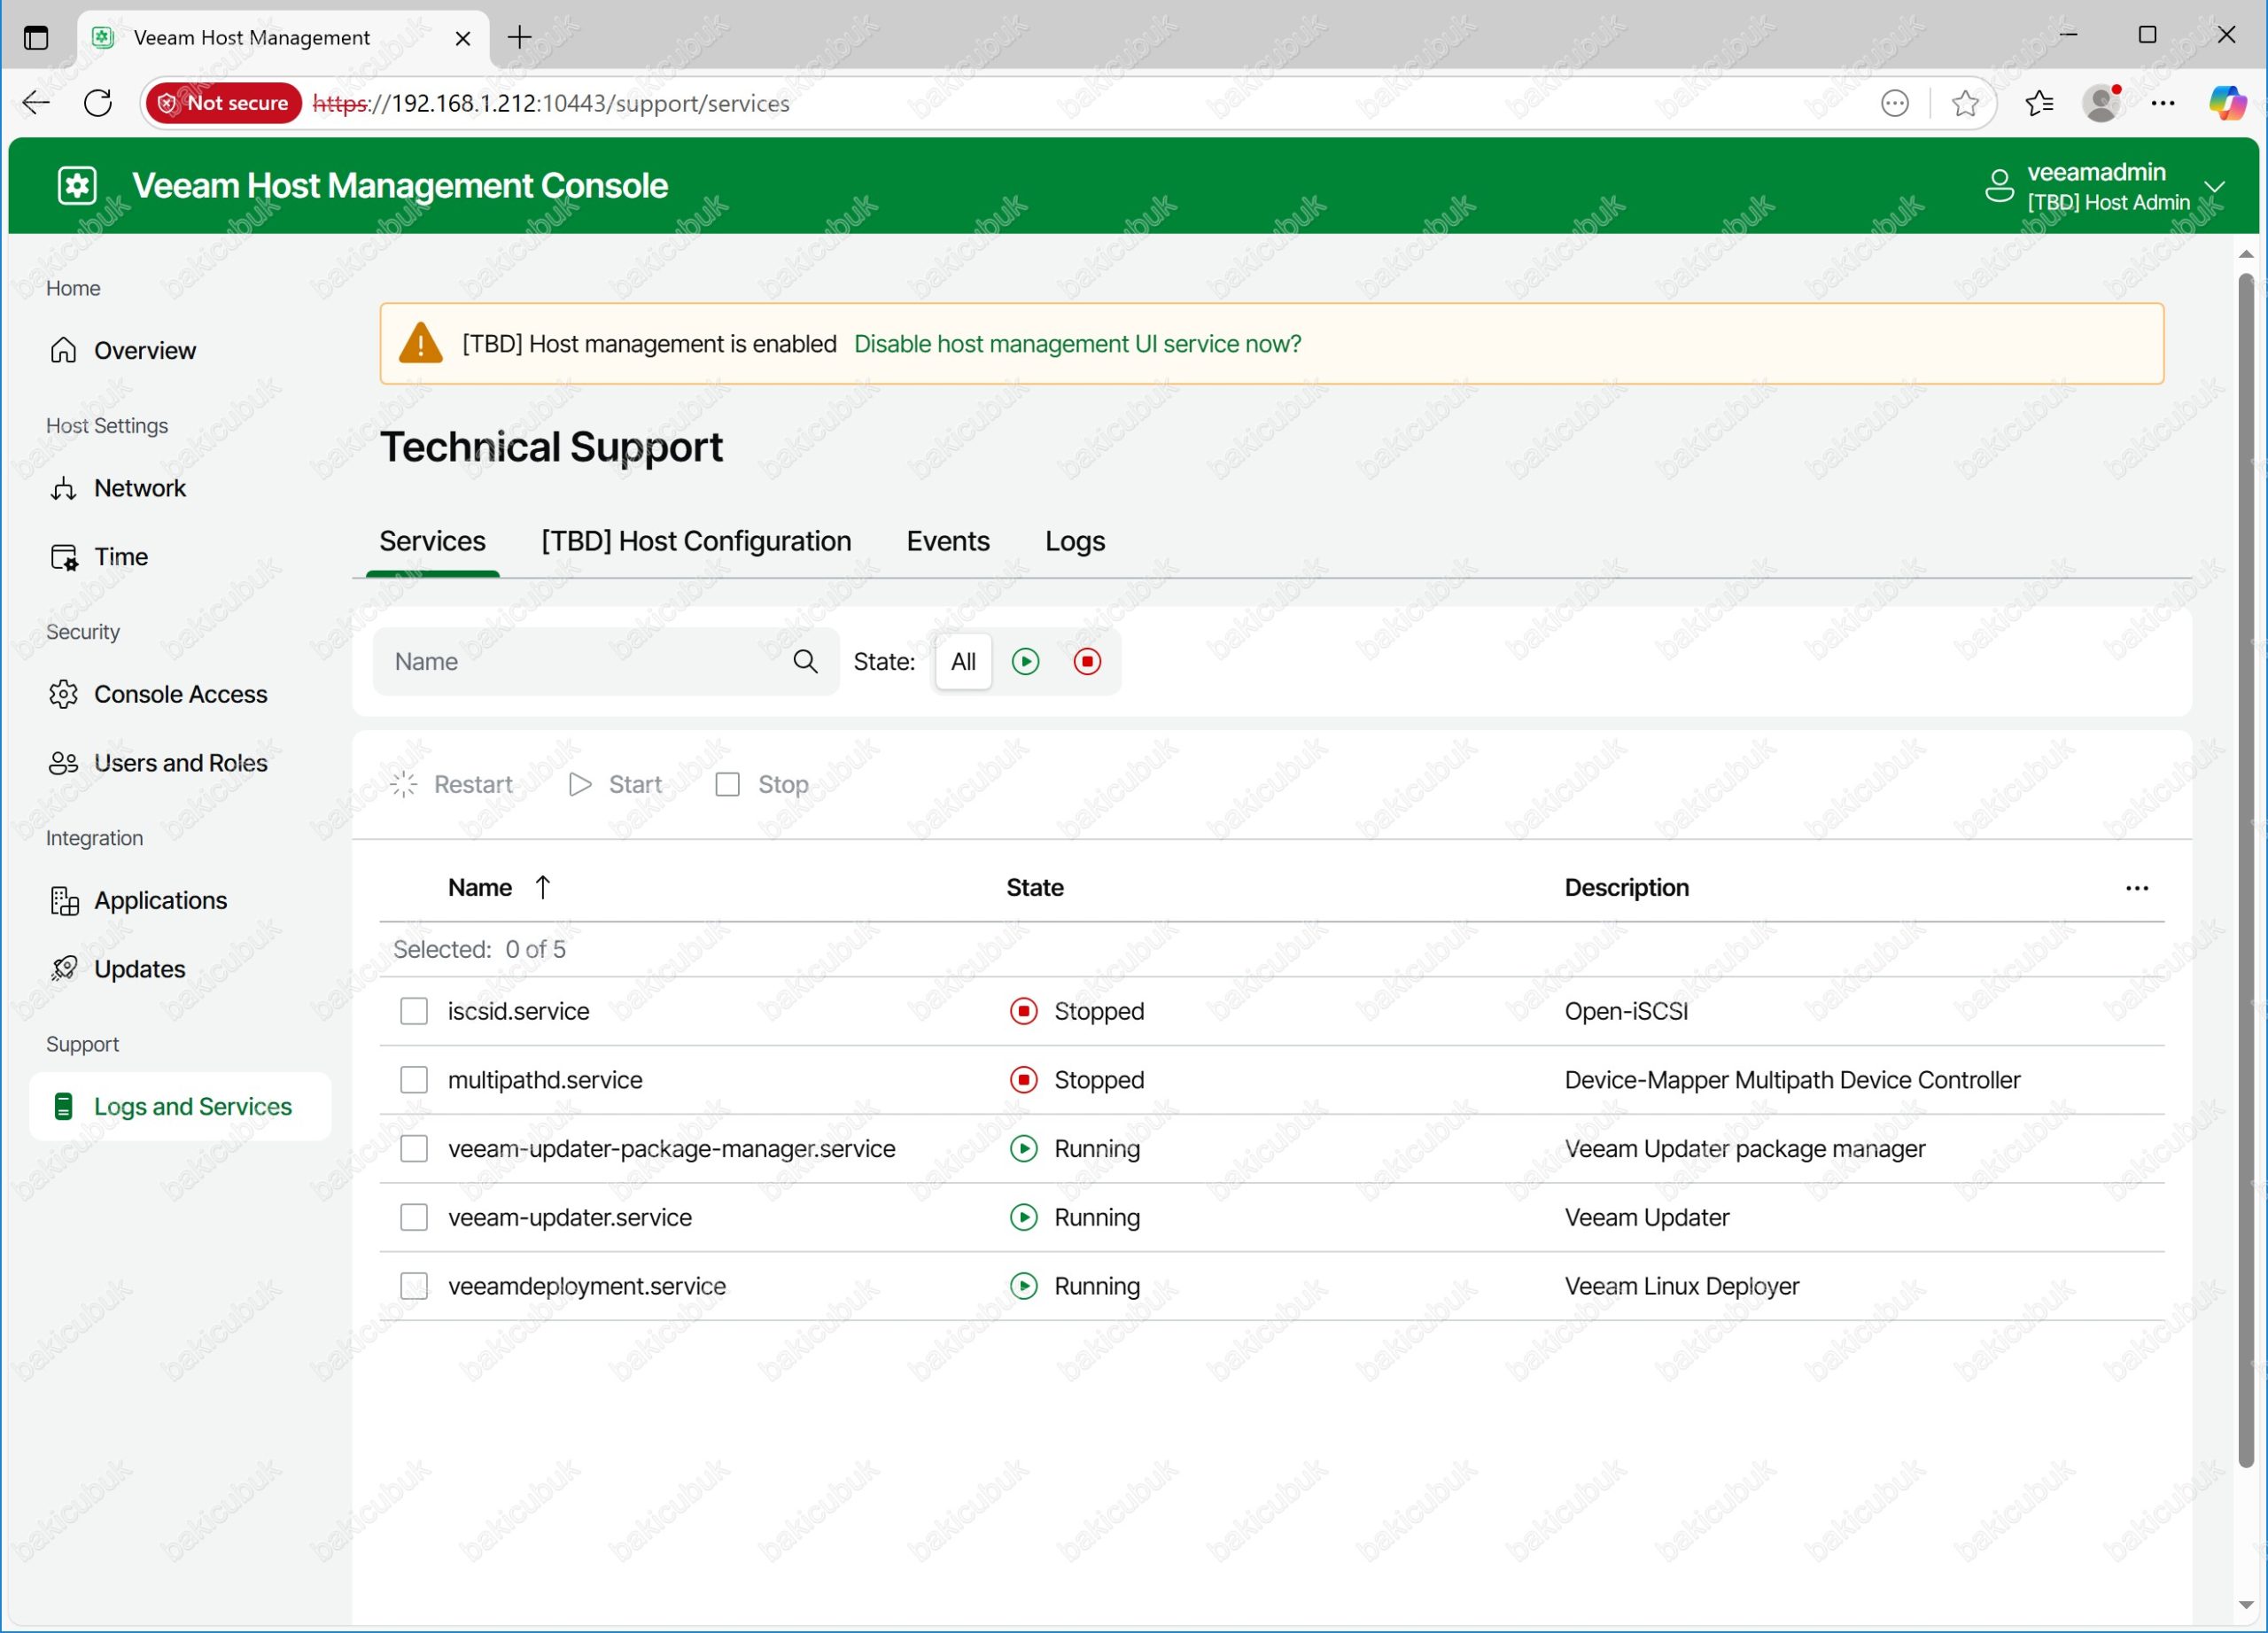
Task: Click the browser back arrow
Action: 36,103
